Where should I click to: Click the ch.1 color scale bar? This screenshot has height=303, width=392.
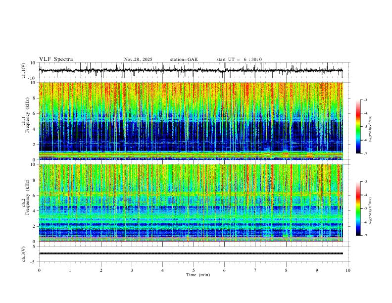[x=358, y=127]
